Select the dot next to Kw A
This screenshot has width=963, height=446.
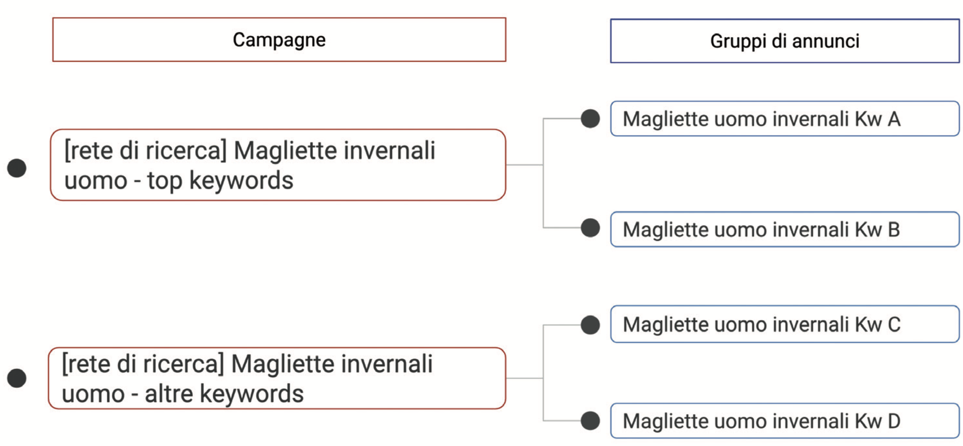coord(590,118)
